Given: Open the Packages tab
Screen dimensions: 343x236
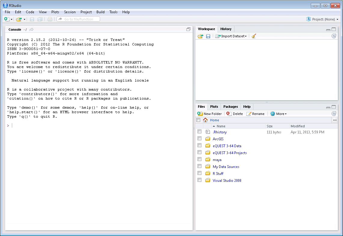Looking at the screenshot, I should coord(231,107).
